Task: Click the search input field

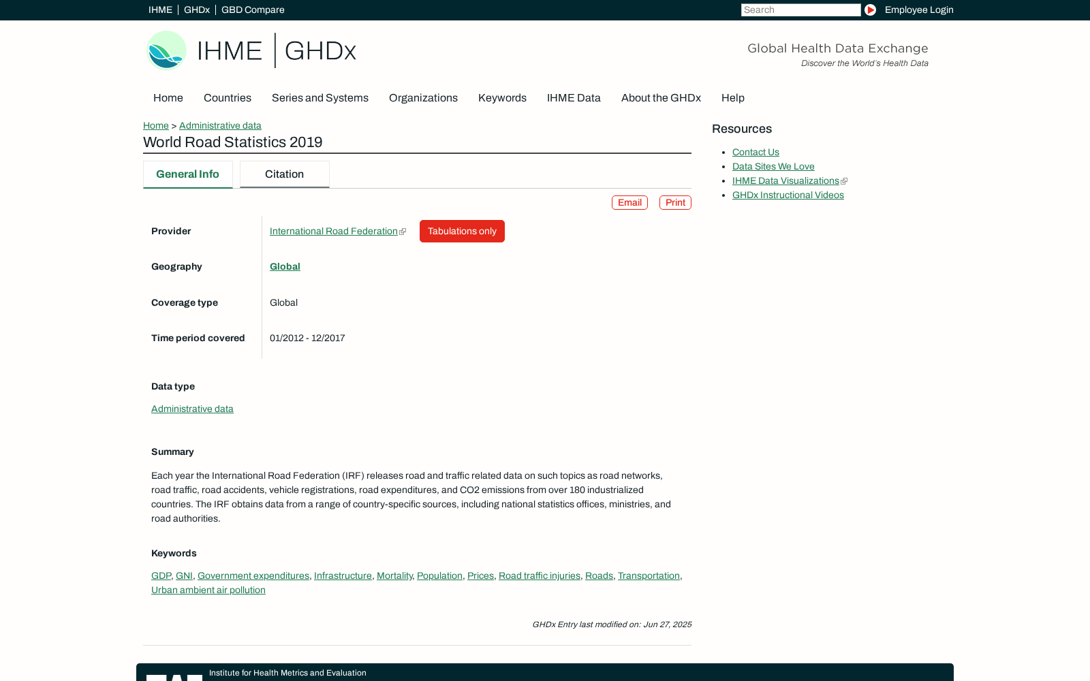Action: [x=800, y=10]
